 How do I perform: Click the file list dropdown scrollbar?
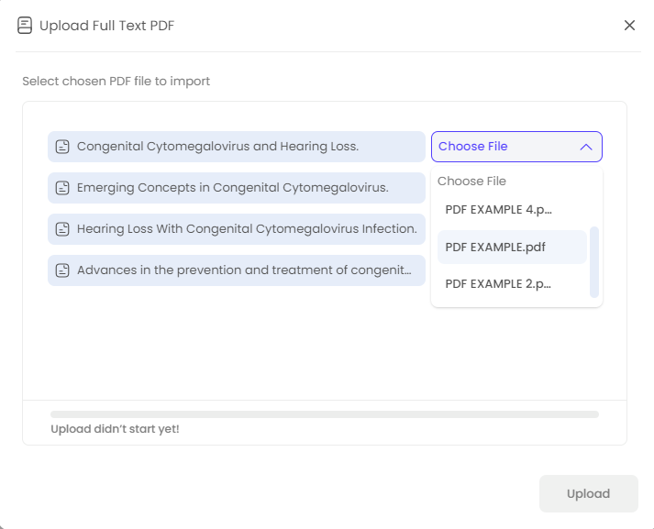[x=594, y=262]
